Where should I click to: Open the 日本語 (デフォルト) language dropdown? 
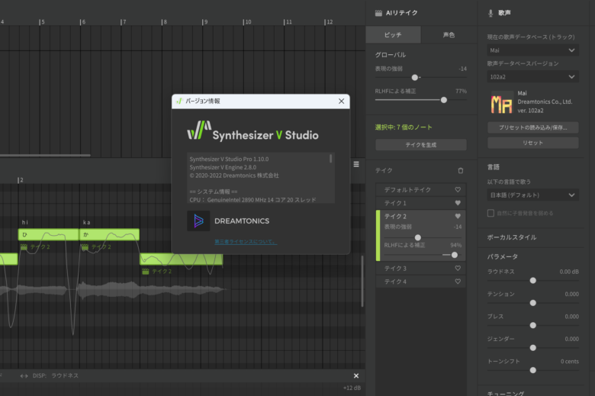(x=532, y=195)
